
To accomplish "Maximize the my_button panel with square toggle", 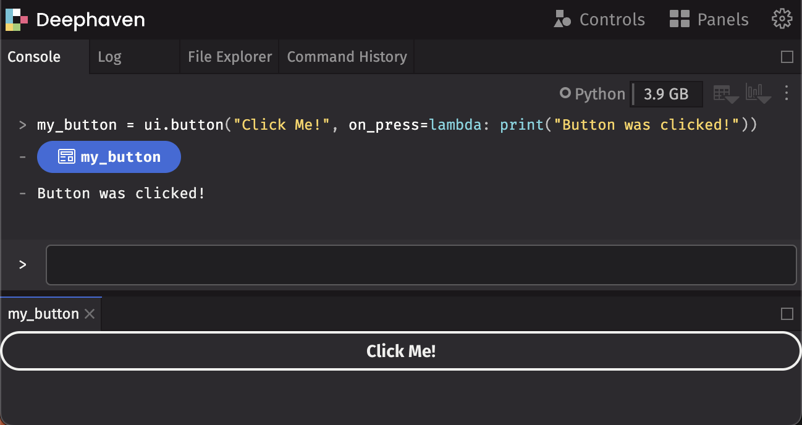I will click(787, 313).
